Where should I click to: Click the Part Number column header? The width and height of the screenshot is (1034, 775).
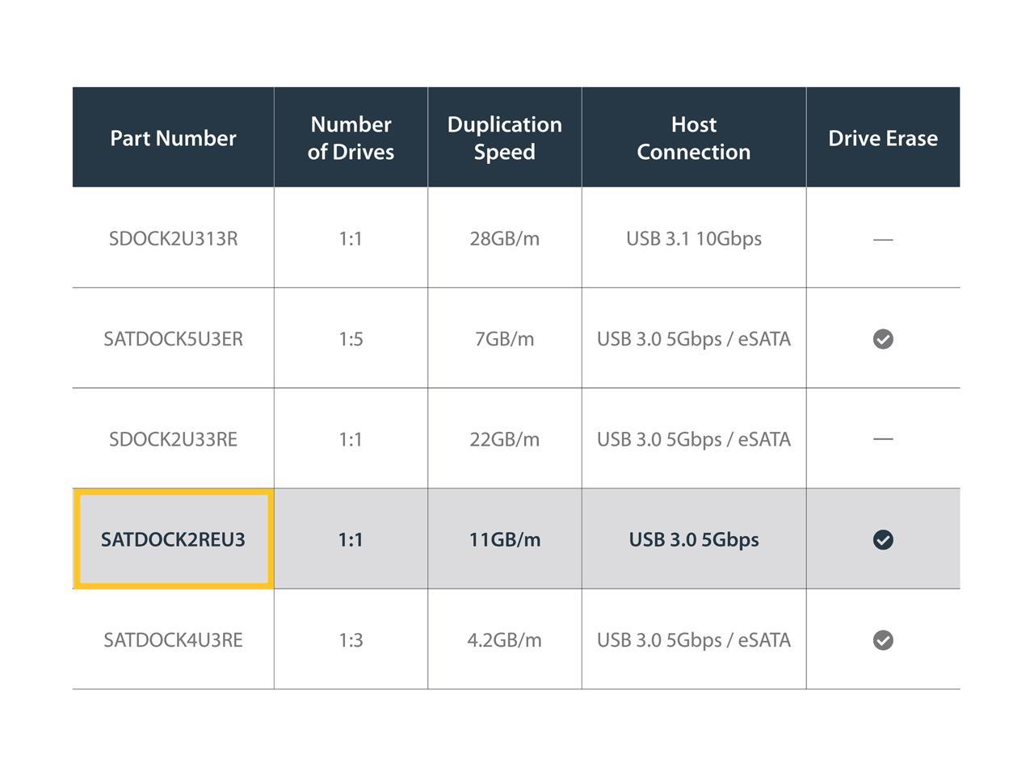173,138
